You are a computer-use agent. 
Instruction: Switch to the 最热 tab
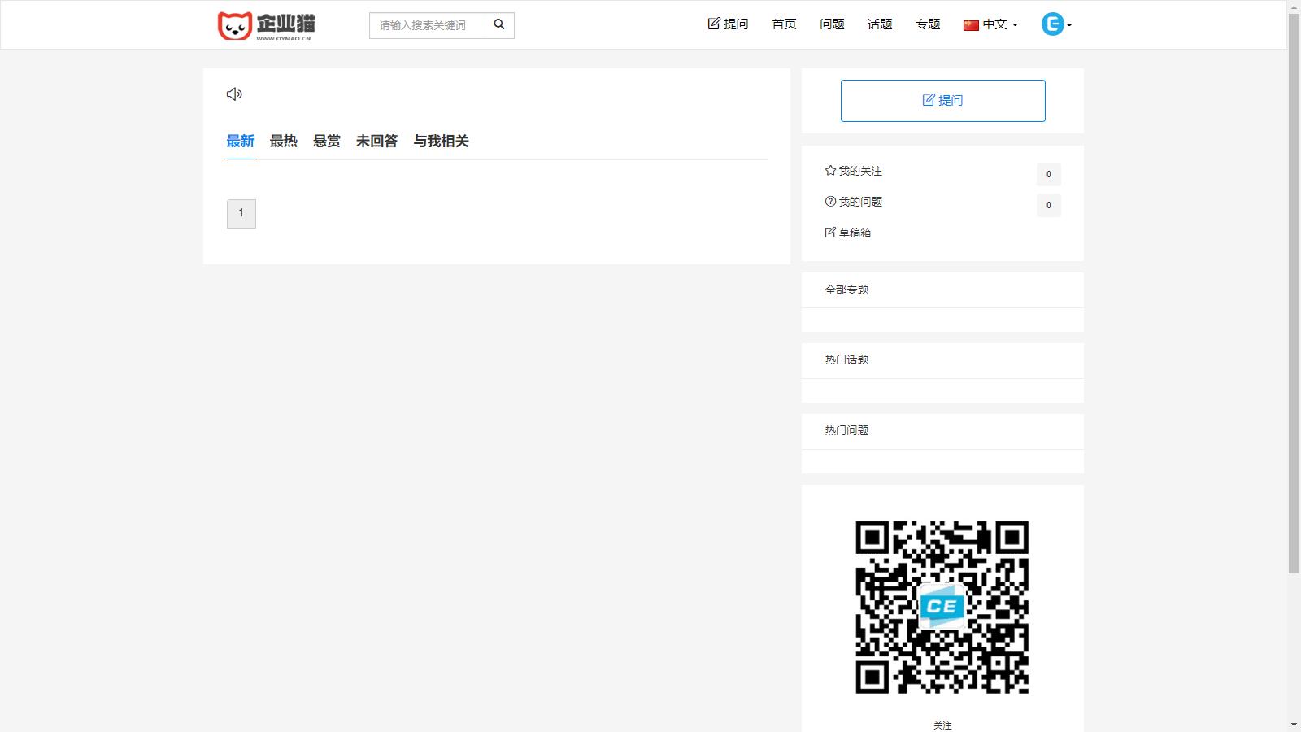pyautogui.click(x=283, y=141)
